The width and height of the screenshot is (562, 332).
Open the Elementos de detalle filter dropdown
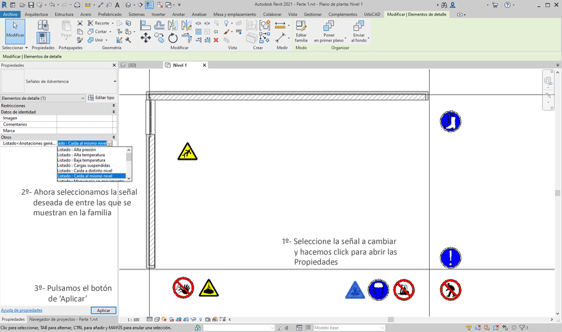pyautogui.click(x=43, y=98)
